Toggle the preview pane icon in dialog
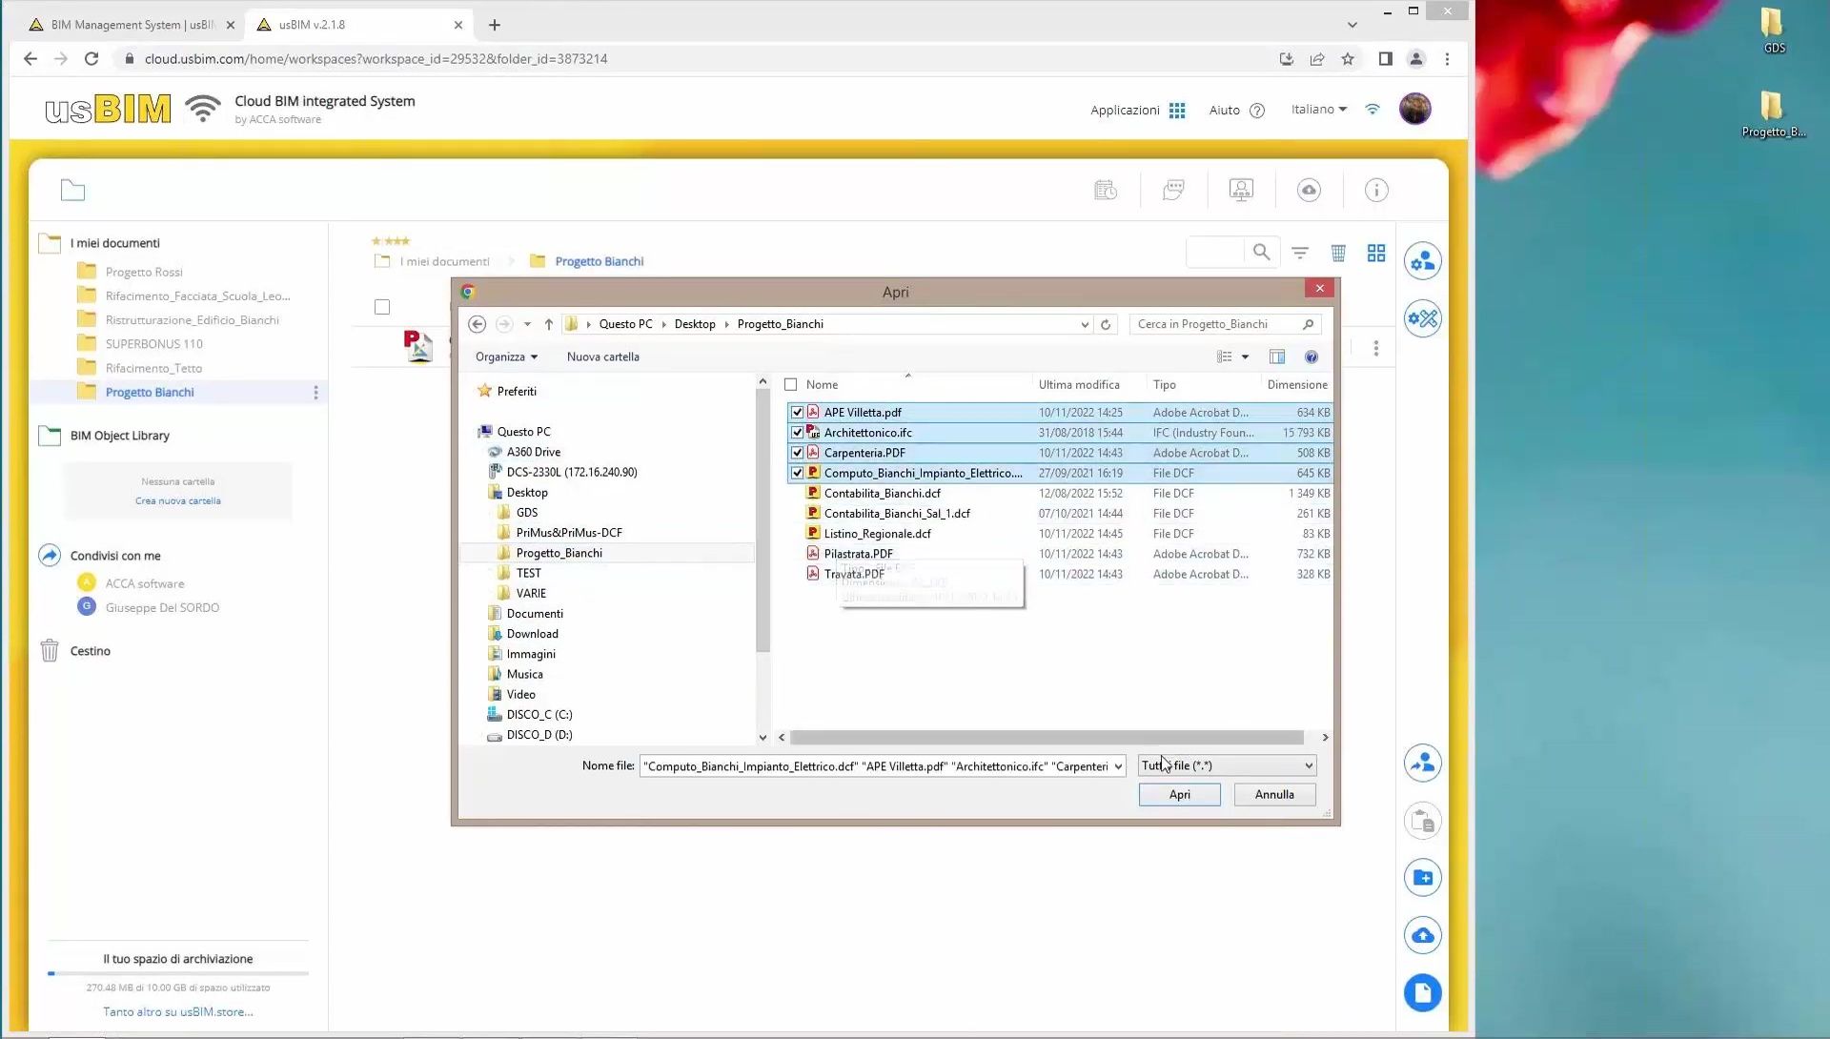Viewport: 1830px width, 1039px height. pyautogui.click(x=1277, y=357)
